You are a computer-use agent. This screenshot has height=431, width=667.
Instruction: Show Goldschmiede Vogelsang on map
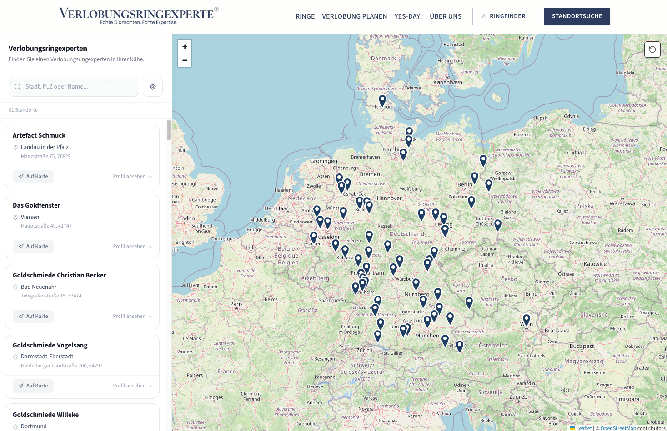pos(33,386)
